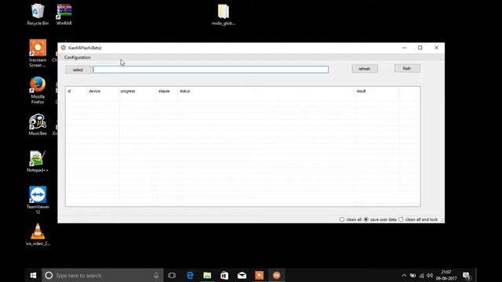
Task: Open Microsoft Store from taskbar
Action: (224, 275)
